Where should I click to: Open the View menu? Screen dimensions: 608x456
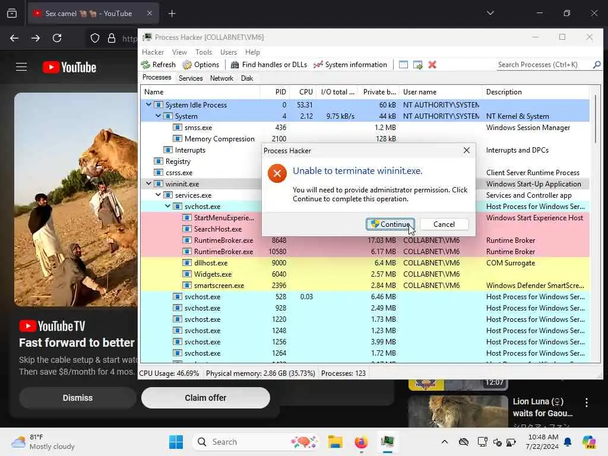click(179, 52)
